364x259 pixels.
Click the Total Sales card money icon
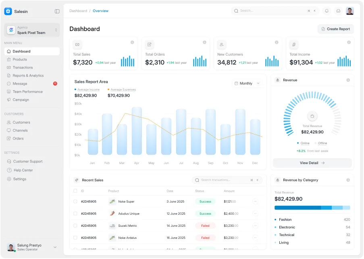[77, 45]
